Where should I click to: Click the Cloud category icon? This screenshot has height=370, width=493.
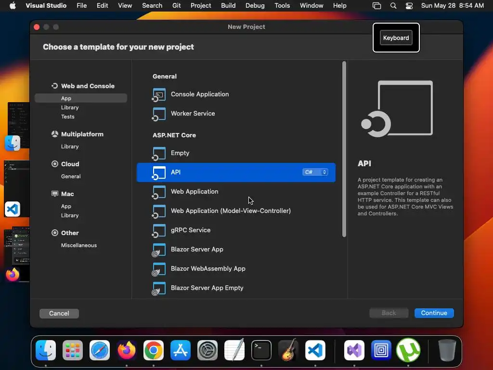coord(55,164)
